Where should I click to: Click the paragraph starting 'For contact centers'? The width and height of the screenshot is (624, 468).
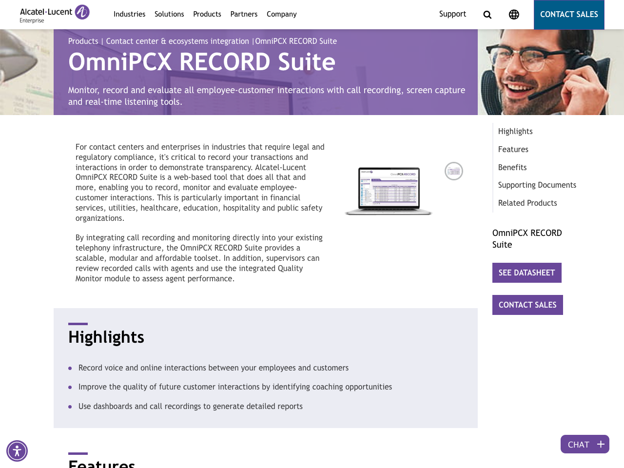200,182
